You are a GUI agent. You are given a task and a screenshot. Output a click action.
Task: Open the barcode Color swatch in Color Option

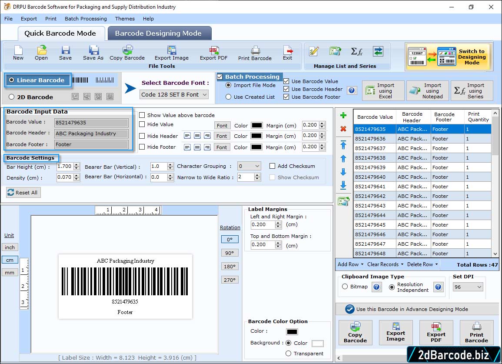pyautogui.click(x=292, y=332)
